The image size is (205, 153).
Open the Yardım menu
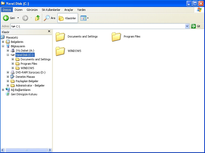click(x=81, y=10)
